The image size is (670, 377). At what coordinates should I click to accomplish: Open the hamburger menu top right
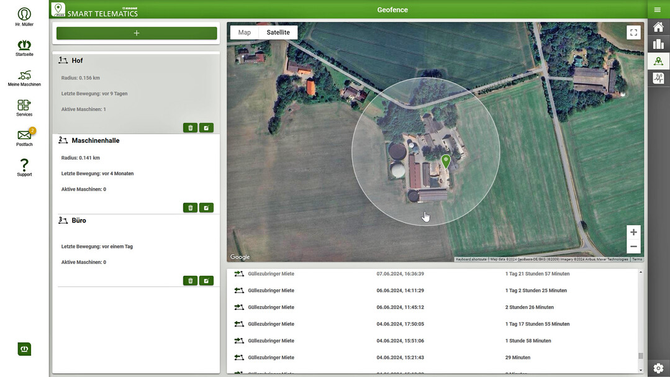tap(657, 9)
